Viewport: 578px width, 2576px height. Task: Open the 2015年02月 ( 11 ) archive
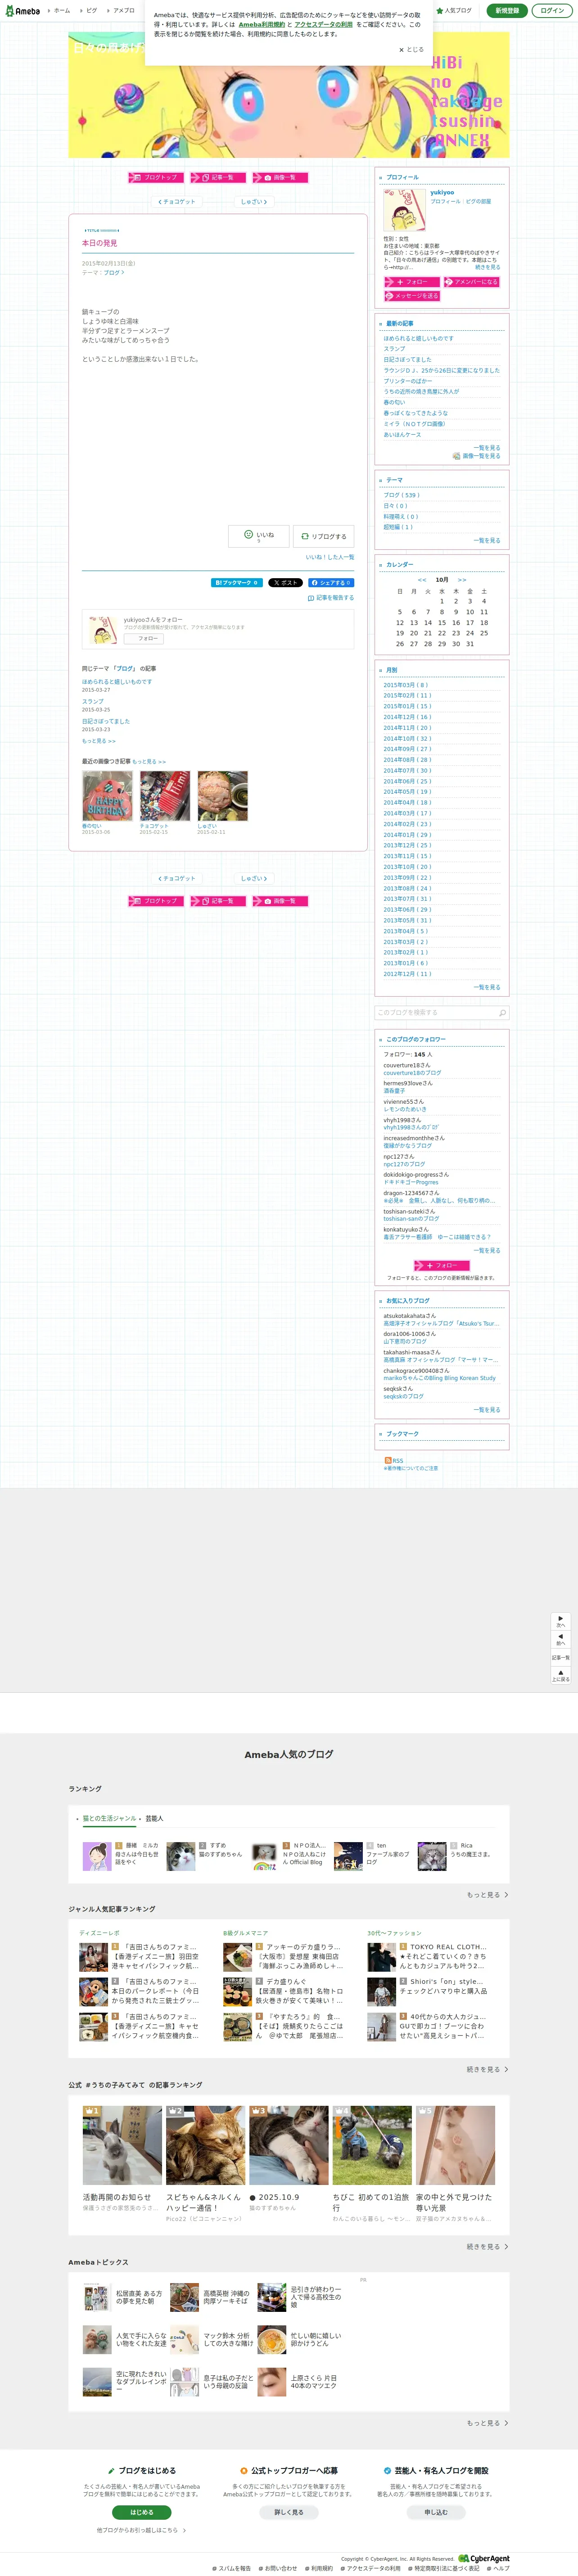[407, 696]
